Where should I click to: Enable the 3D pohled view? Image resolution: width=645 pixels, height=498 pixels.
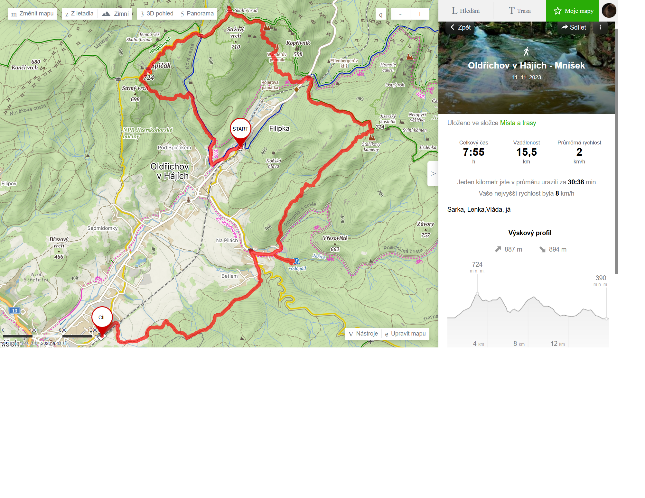(x=157, y=14)
